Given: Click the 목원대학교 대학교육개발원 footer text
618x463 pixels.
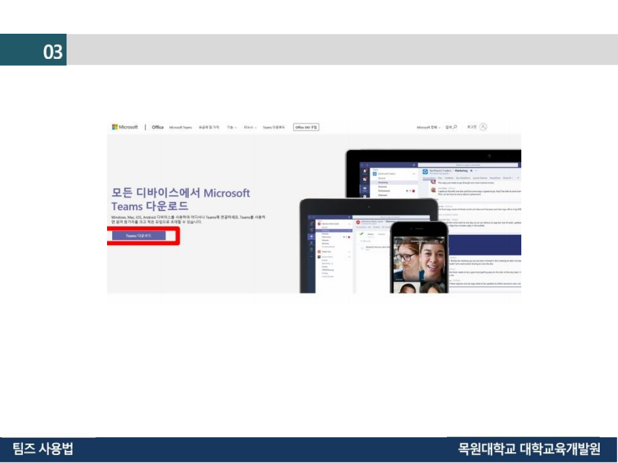Looking at the screenshot, I should (x=529, y=449).
